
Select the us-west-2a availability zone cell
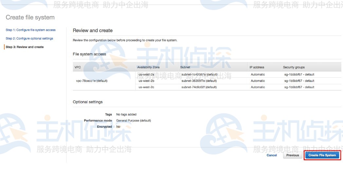pyautogui.click(x=146, y=74)
